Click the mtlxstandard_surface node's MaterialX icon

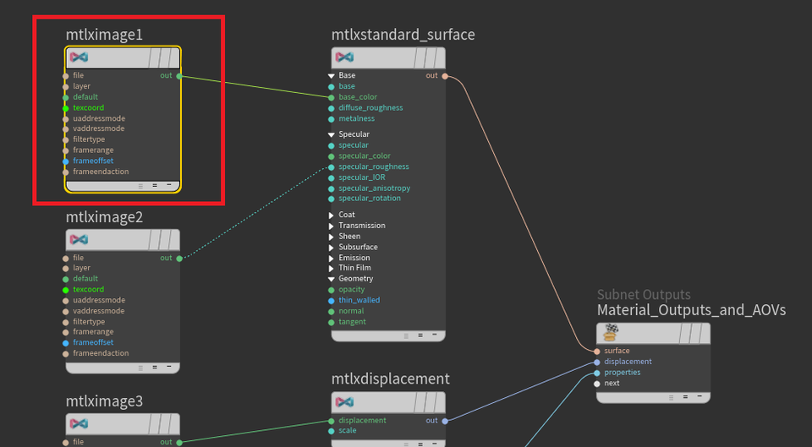click(344, 57)
